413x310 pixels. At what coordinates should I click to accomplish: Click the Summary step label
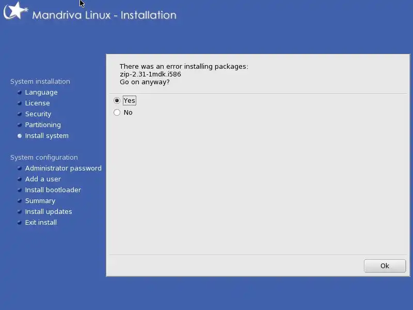[40, 201]
